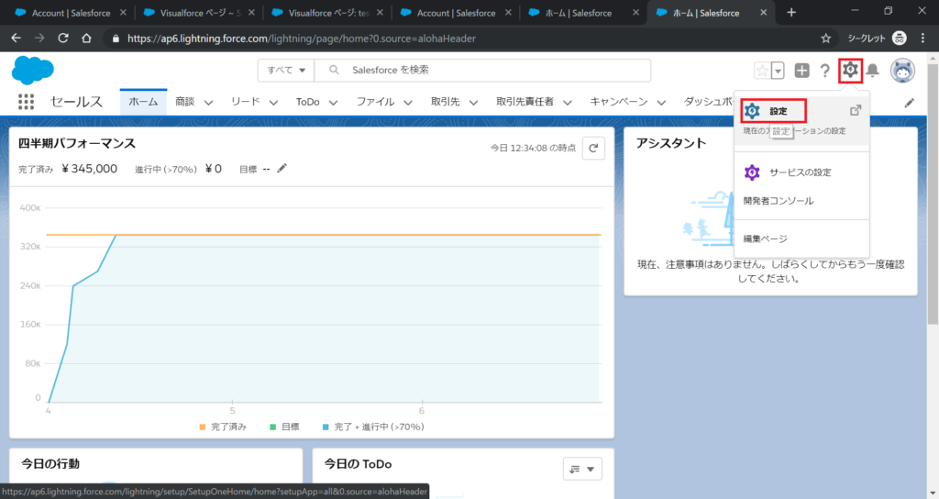Open the notifications bell

(x=873, y=71)
